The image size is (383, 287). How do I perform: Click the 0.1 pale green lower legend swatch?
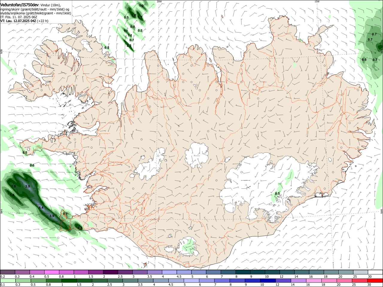pos(7,280)
